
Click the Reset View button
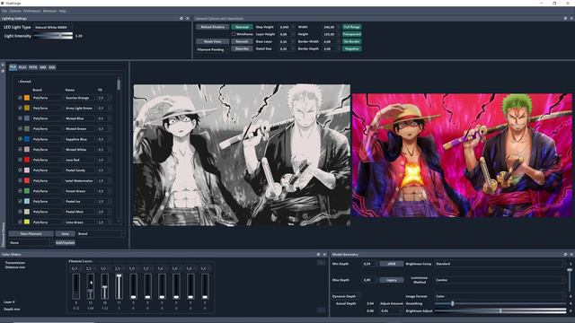[x=213, y=41]
